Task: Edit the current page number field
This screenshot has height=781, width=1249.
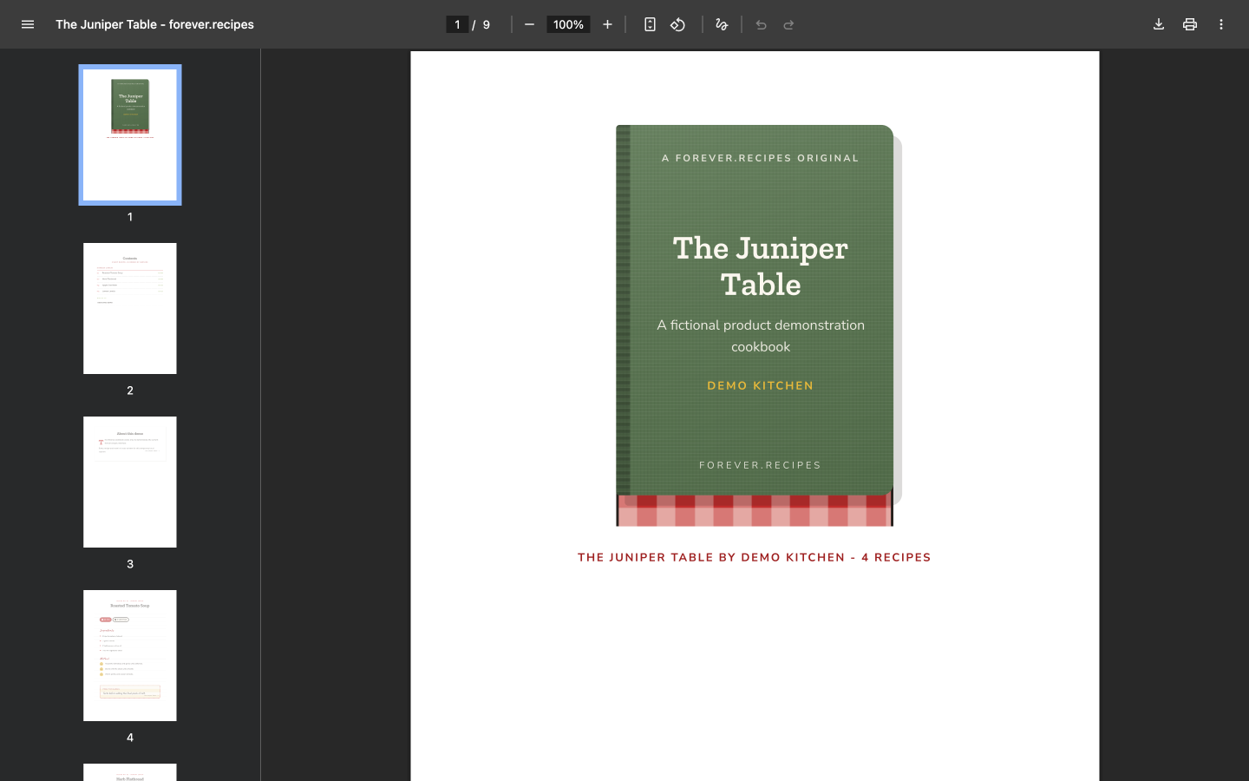Action: [457, 24]
